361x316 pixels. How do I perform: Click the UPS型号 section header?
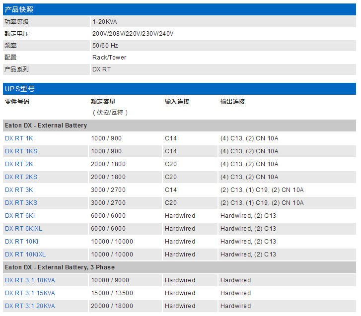point(19,89)
